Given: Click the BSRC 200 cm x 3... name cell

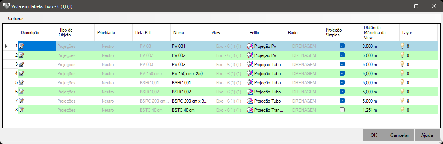Looking at the screenshot, I should (190, 101).
